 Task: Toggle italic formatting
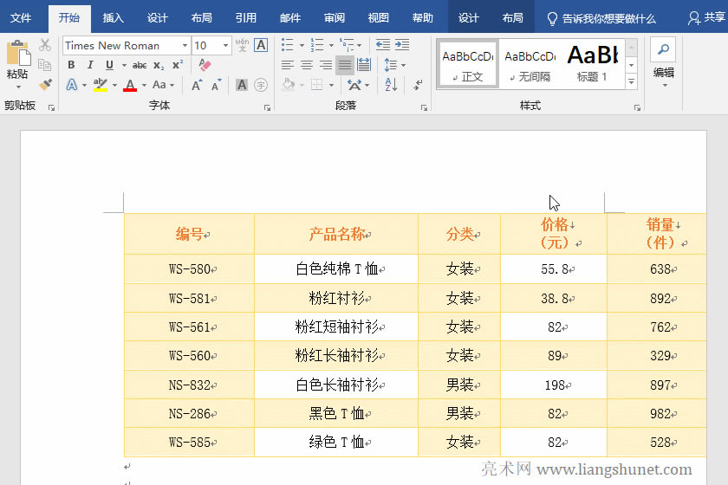(x=90, y=65)
